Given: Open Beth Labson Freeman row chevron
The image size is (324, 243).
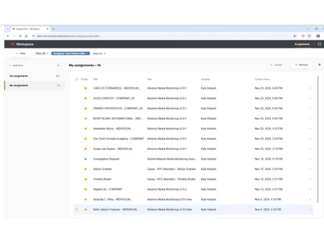Looking at the screenshot, I should point(310,209).
